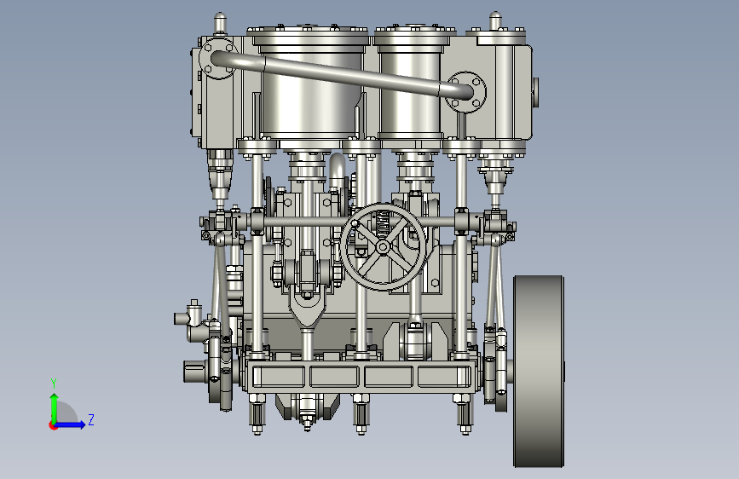Click the blue Z axis arrow of triad
This screenshot has width=739, height=479.
(70, 424)
